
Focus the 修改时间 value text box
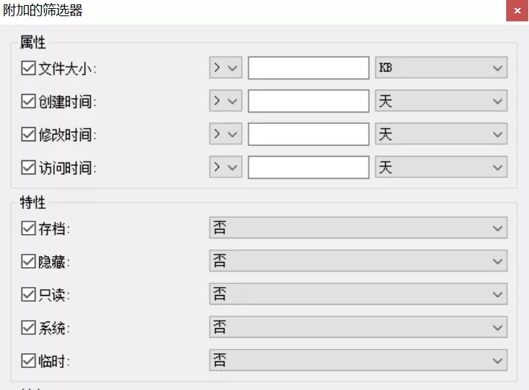pyautogui.click(x=309, y=134)
